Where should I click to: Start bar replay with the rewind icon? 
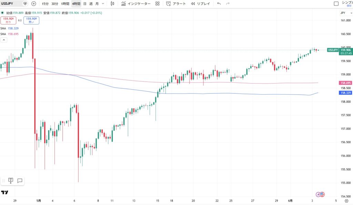coord(193,3)
